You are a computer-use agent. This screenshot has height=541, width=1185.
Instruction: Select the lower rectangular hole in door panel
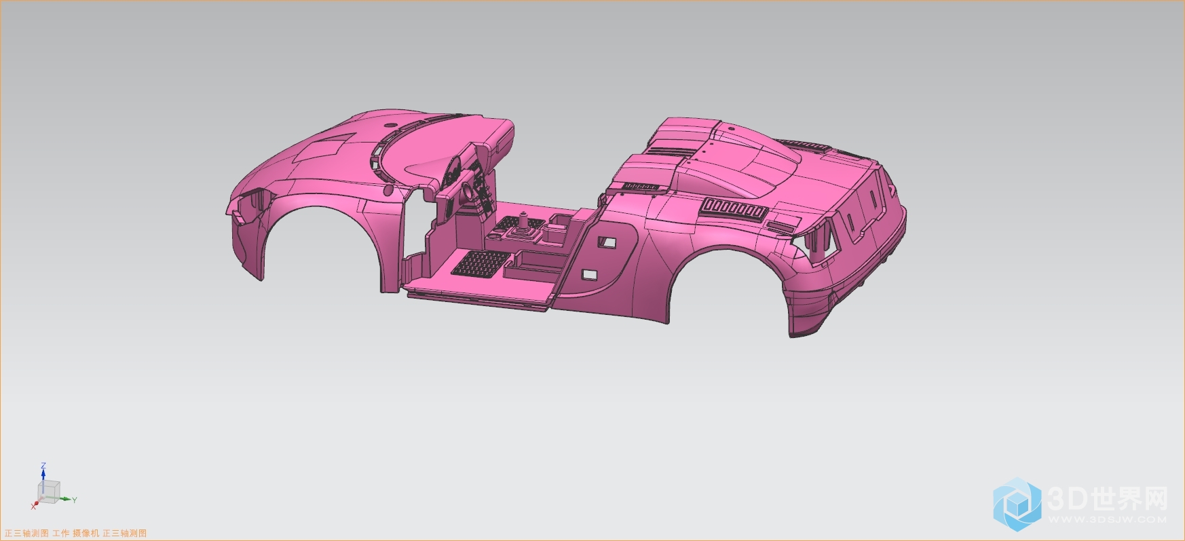tap(589, 275)
